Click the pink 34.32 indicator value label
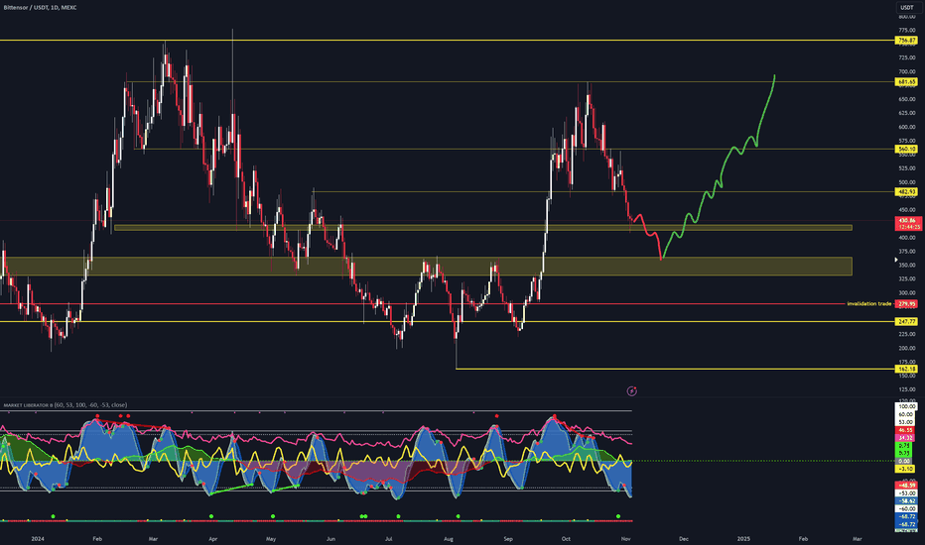Image resolution: width=925 pixels, height=545 pixels. coord(906,438)
